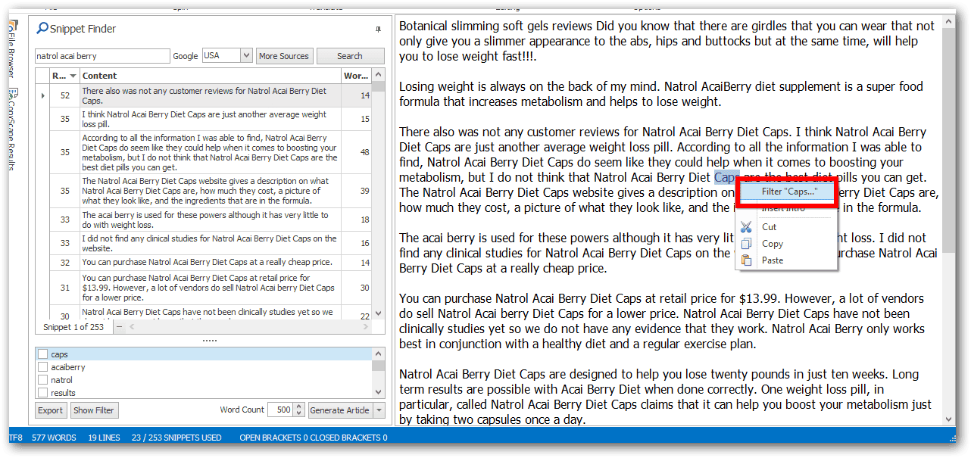Click the snippet grid horizontal scrollbar right arrow
The height and width of the screenshot is (458, 971).
[366, 327]
